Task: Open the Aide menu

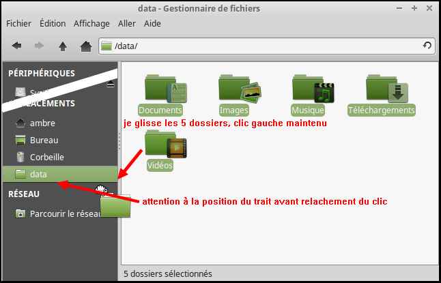Action: pyautogui.click(x=152, y=24)
